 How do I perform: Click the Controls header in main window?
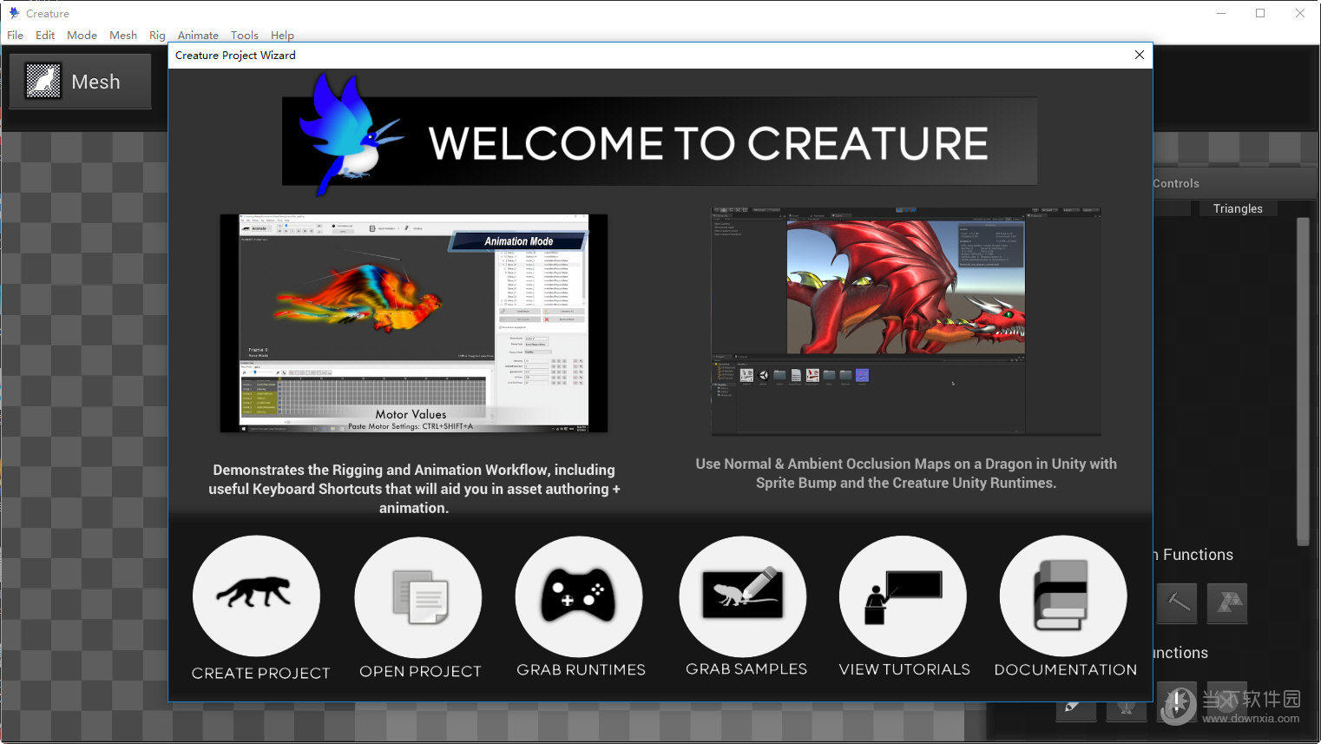1176,183
